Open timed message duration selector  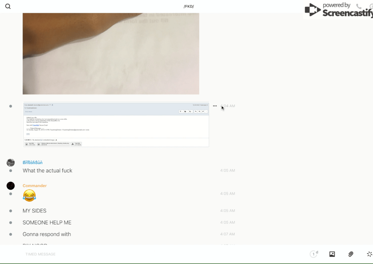(x=314, y=254)
